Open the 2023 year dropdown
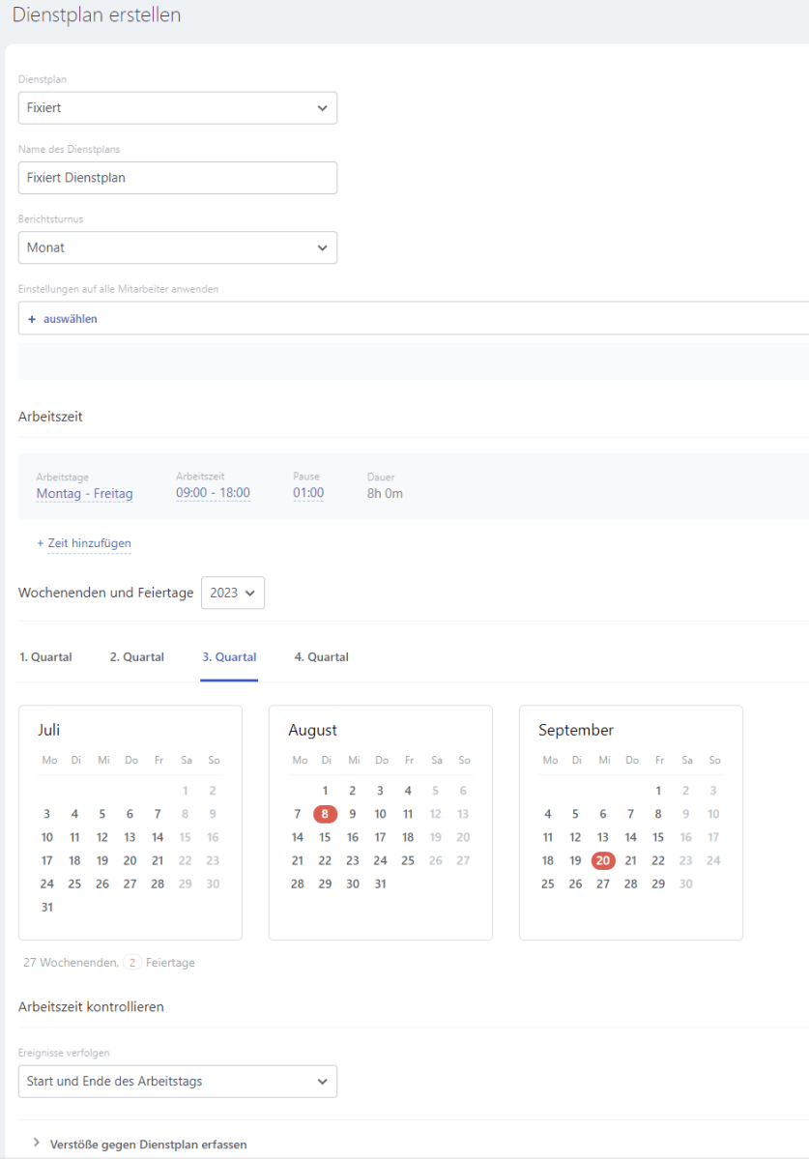The width and height of the screenshot is (809, 1159). (x=232, y=593)
